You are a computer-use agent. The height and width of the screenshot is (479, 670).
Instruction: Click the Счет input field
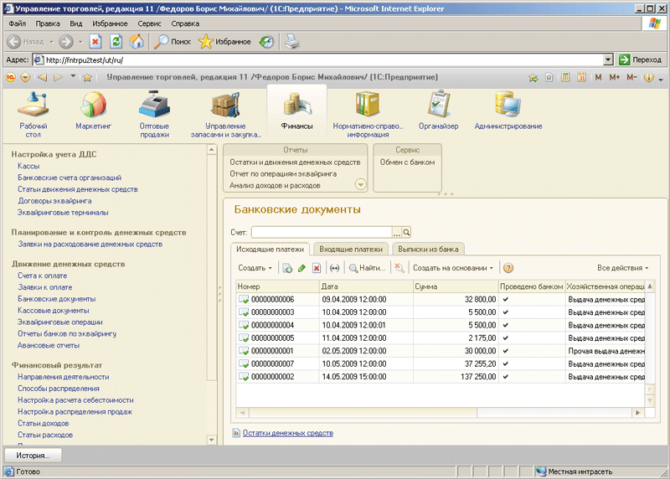[322, 233]
